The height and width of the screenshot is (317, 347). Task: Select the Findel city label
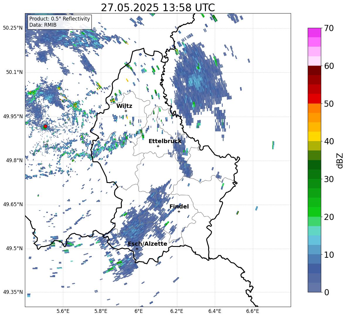[x=179, y=206]
